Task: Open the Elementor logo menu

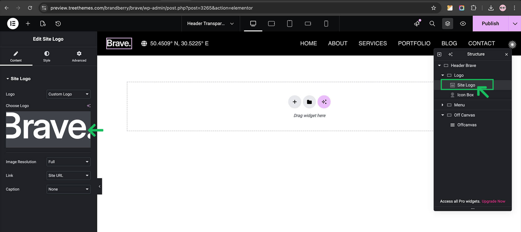Action: point(13,24)
